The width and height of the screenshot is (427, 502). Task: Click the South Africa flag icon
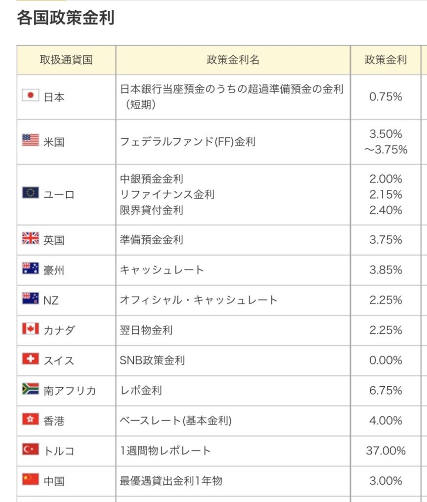(x=30, y=389)
